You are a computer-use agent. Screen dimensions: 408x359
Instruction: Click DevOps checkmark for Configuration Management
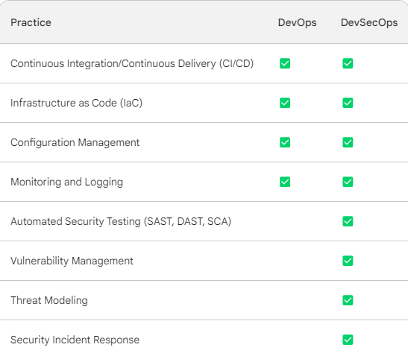pos(285,142)
